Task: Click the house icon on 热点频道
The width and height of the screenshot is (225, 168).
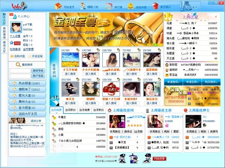Action: 14,83
